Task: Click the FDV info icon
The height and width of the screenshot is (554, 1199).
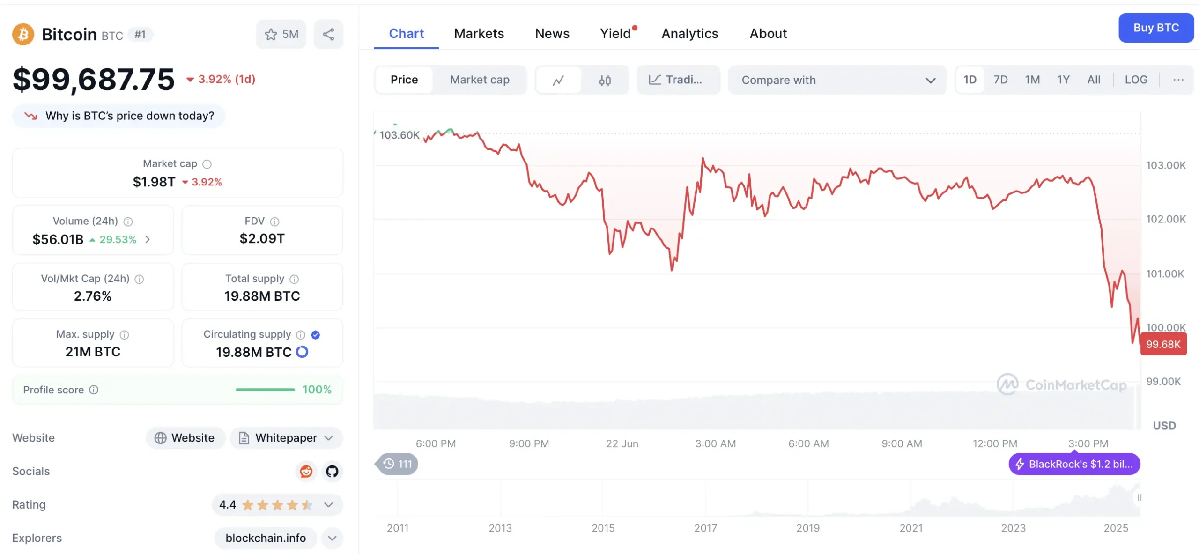Action: pos(275,222)
